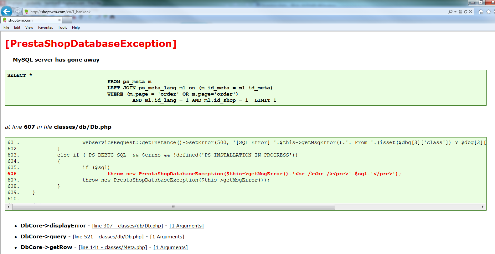Image resolution: width=495 pixels, height=254 pixels.
Task: Click the 'DbCore->query' stack trace entry
Action: [44, 237]
